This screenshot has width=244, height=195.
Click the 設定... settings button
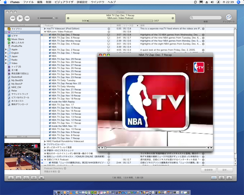225,170
